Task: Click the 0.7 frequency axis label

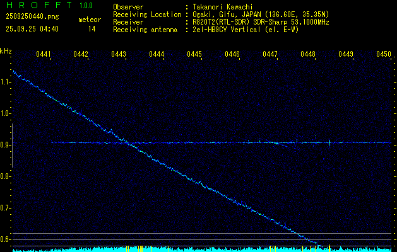Action: pyautogui.click(x=6, y=208)
